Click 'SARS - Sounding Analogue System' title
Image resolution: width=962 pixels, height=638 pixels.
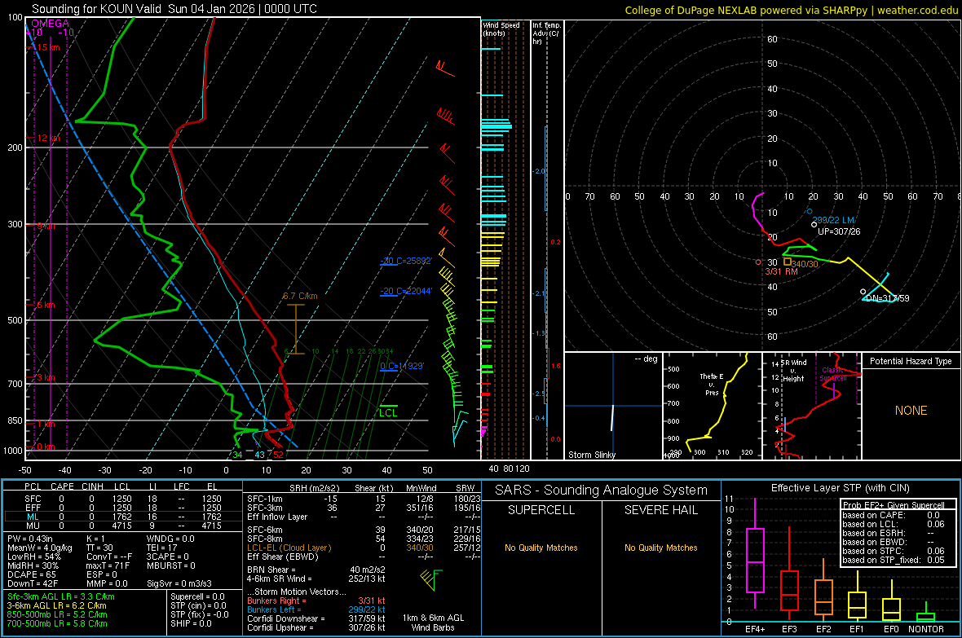pyautogui.click(x=602, y=491)
